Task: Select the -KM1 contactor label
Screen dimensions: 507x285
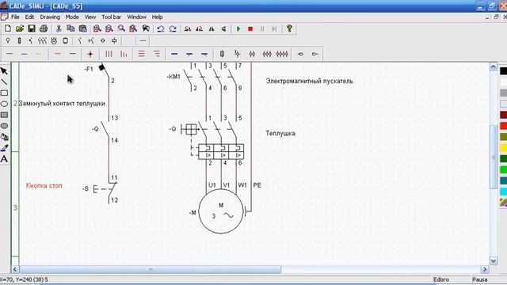Action: click(x=173, y=77)
